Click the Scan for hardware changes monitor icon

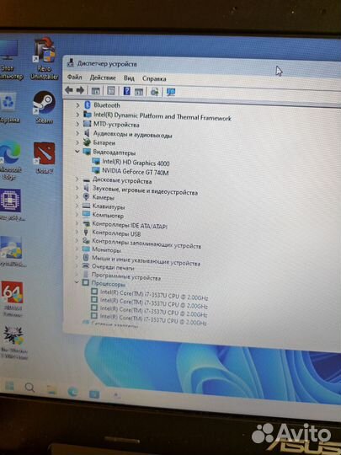[171, 93]
